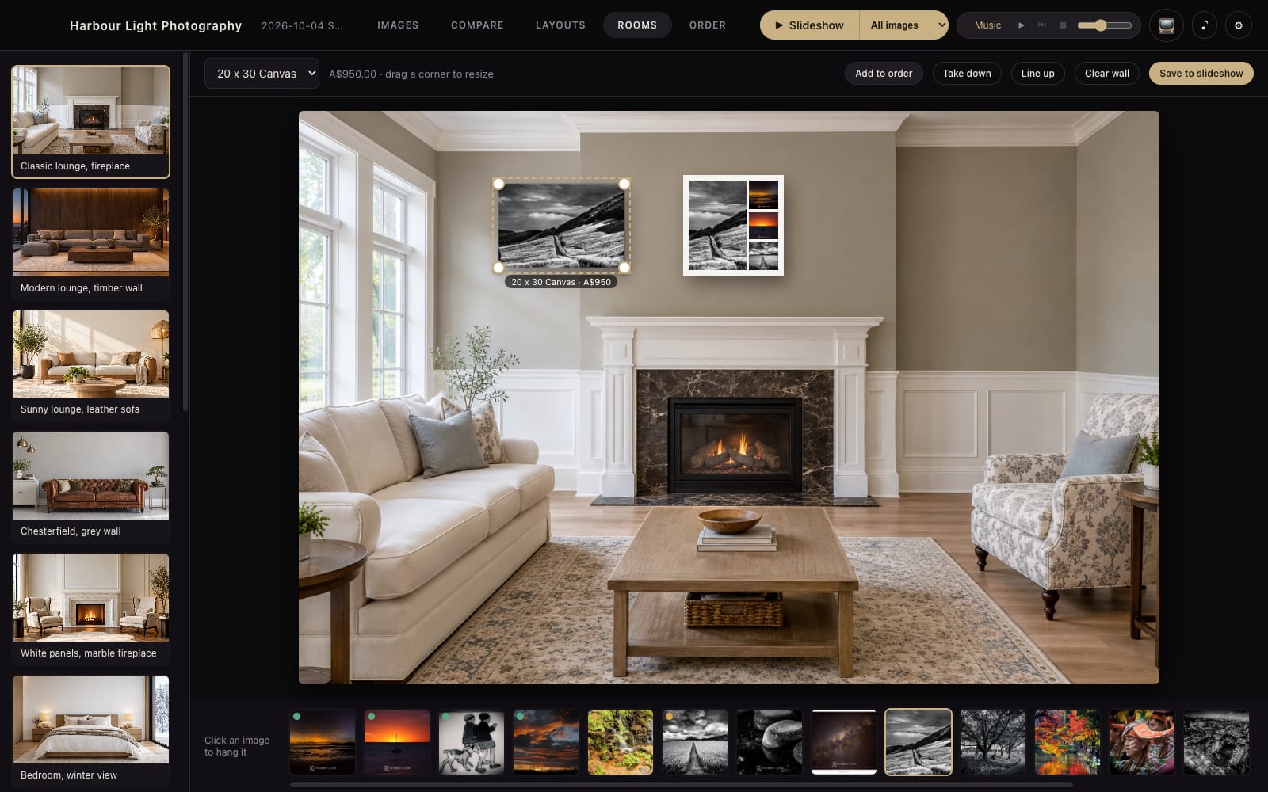
Task: Open the settings gear icon
Action: point(1239,25)
